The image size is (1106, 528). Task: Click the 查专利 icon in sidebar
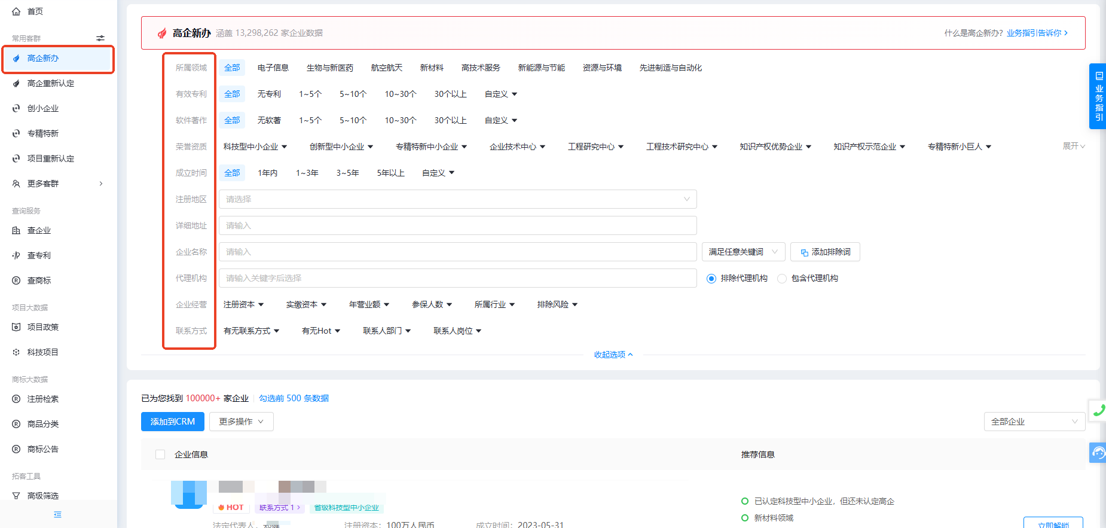[x=16, y=255]
